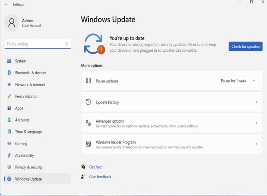
Task: Click the Advanced options gears icon
Action: pyautogui.click(x=88, y=123)
